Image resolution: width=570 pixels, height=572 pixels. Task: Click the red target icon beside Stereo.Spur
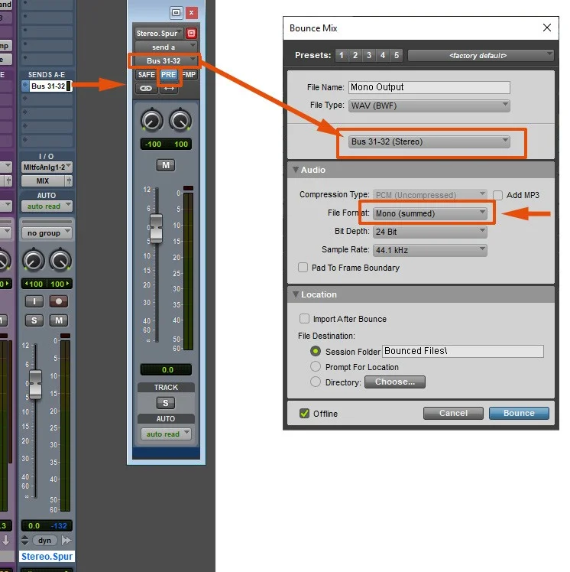(191, 33)
